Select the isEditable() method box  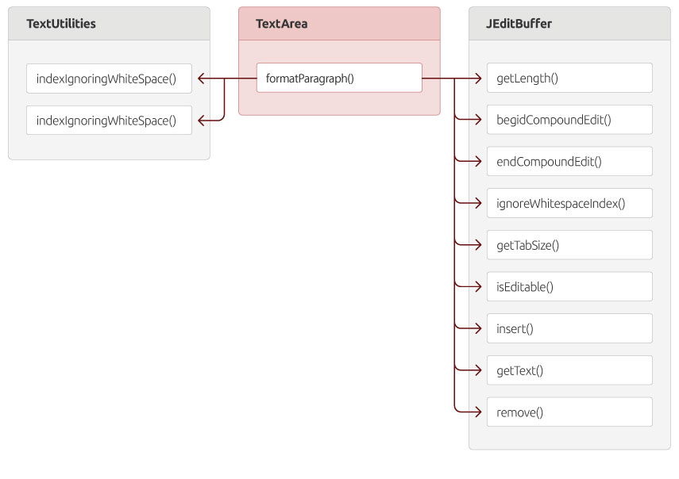(x=569, y=286)
